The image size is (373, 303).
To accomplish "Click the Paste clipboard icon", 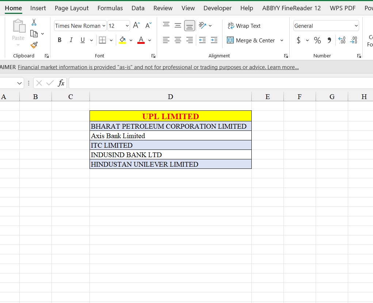I will [19, 26].
